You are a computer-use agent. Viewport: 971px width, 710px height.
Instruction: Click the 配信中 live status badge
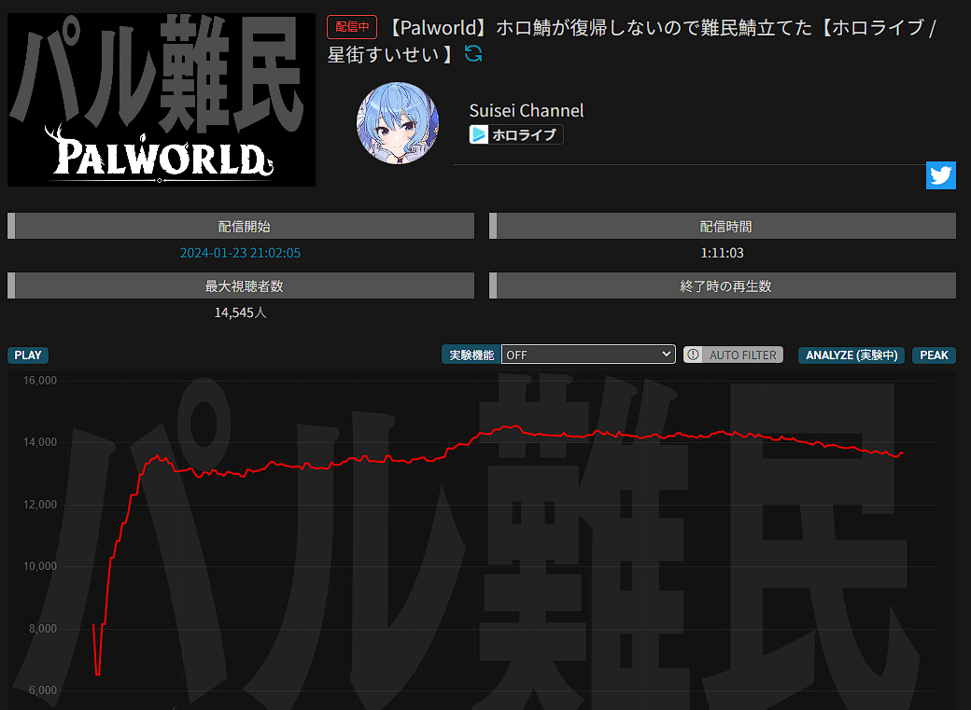352,27
